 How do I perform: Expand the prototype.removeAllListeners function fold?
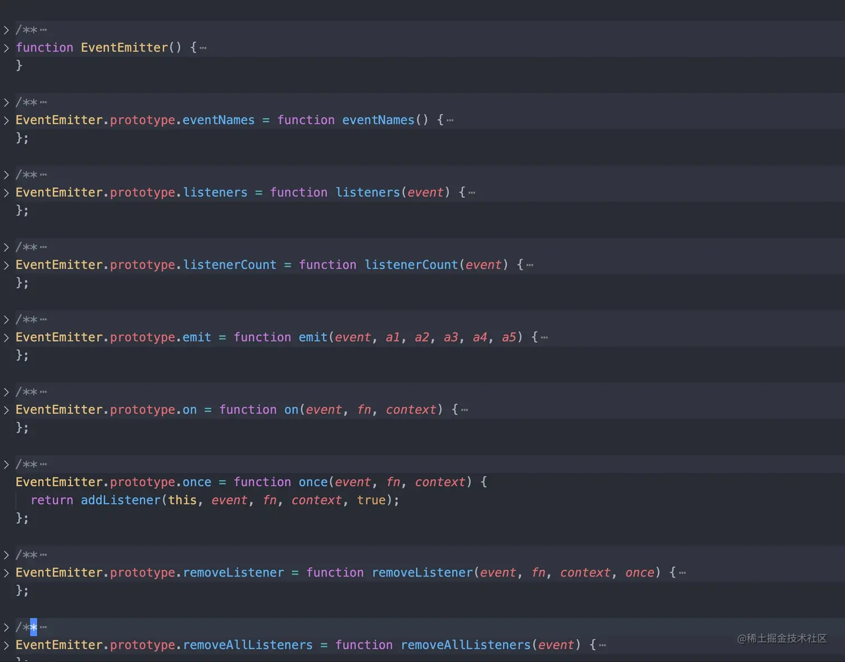(6, 645)
